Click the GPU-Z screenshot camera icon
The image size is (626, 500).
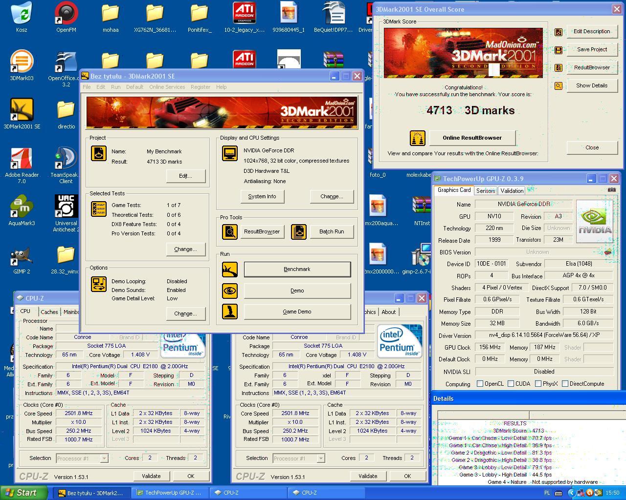(x=612, y=189)
